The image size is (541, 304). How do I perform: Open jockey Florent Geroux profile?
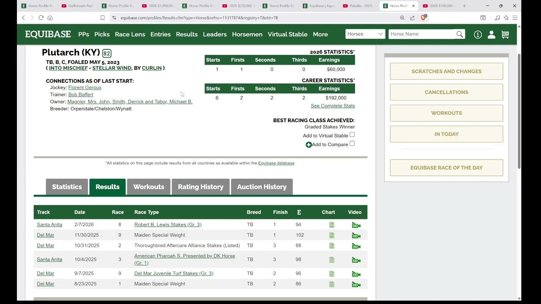[85, 87]
